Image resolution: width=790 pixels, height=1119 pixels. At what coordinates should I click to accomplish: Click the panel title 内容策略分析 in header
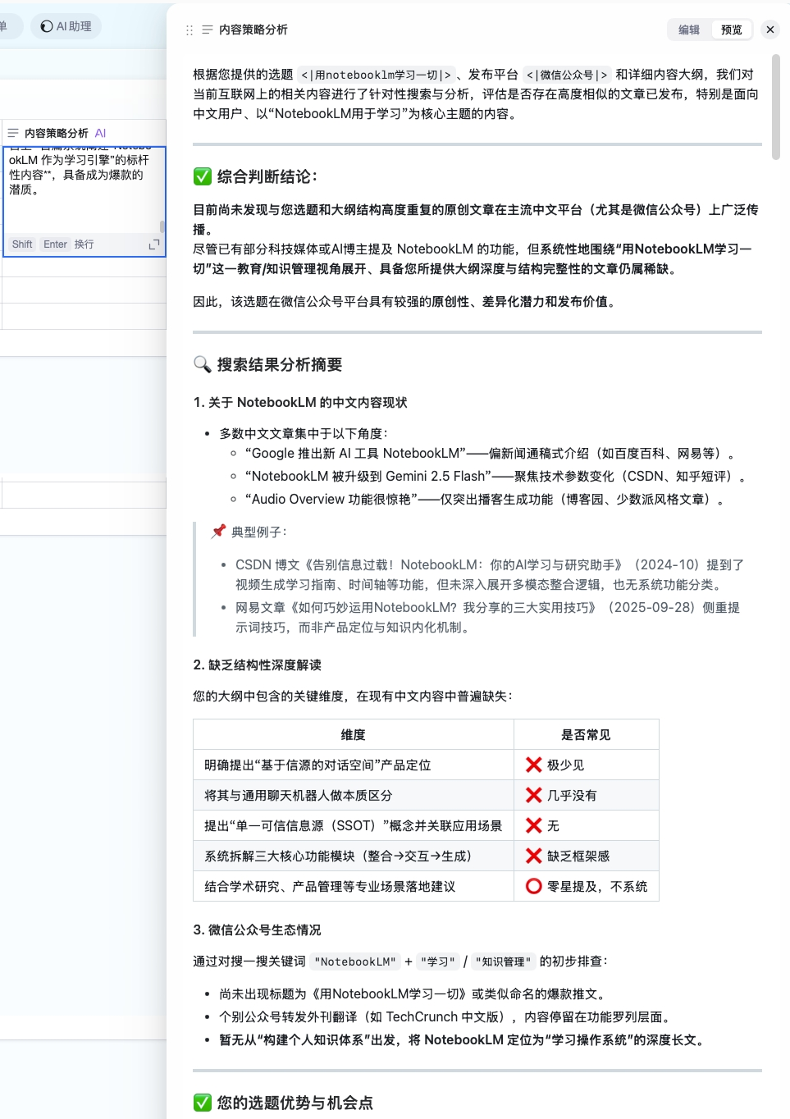(253, 30)
